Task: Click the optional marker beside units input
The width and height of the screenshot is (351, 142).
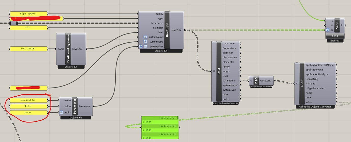Action: 61,112
